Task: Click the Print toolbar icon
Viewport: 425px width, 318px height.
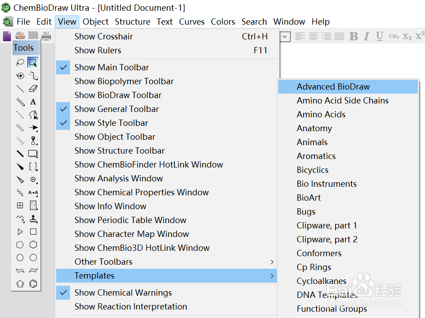Action: (46, 36)
